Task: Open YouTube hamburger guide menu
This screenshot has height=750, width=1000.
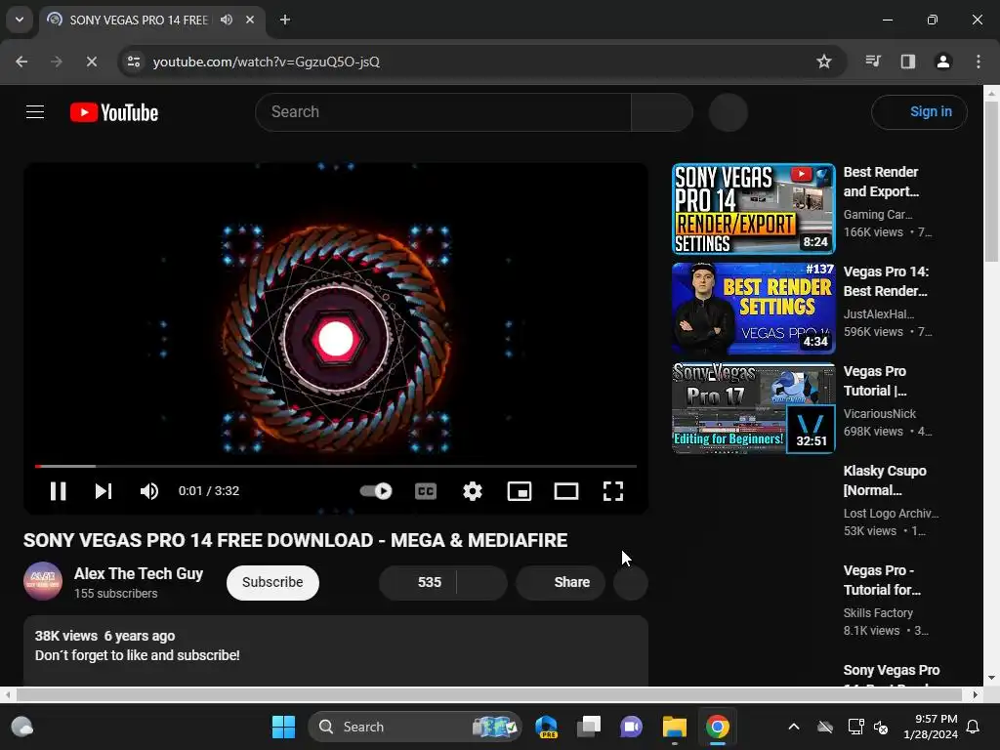Action: 35,112
